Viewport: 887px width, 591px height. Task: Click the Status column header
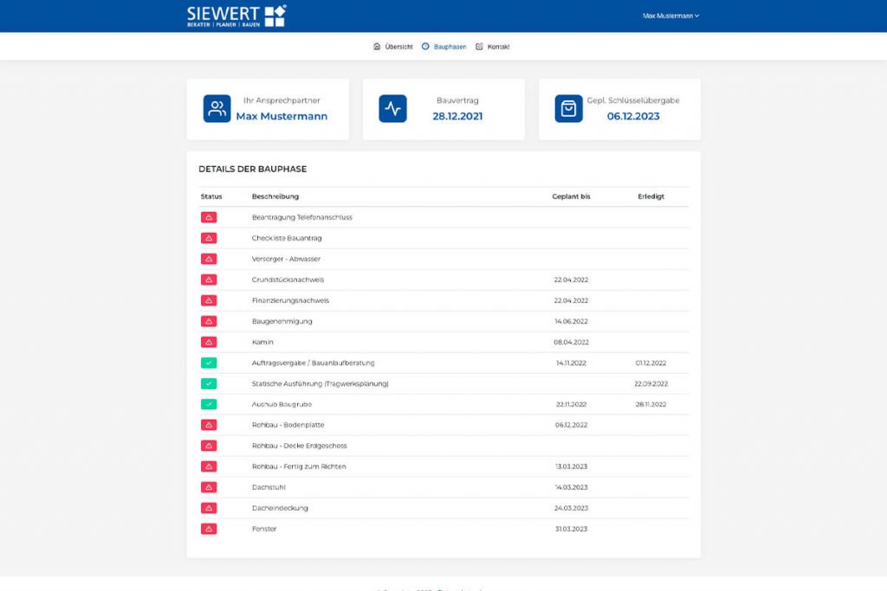(x=211, y=196)
